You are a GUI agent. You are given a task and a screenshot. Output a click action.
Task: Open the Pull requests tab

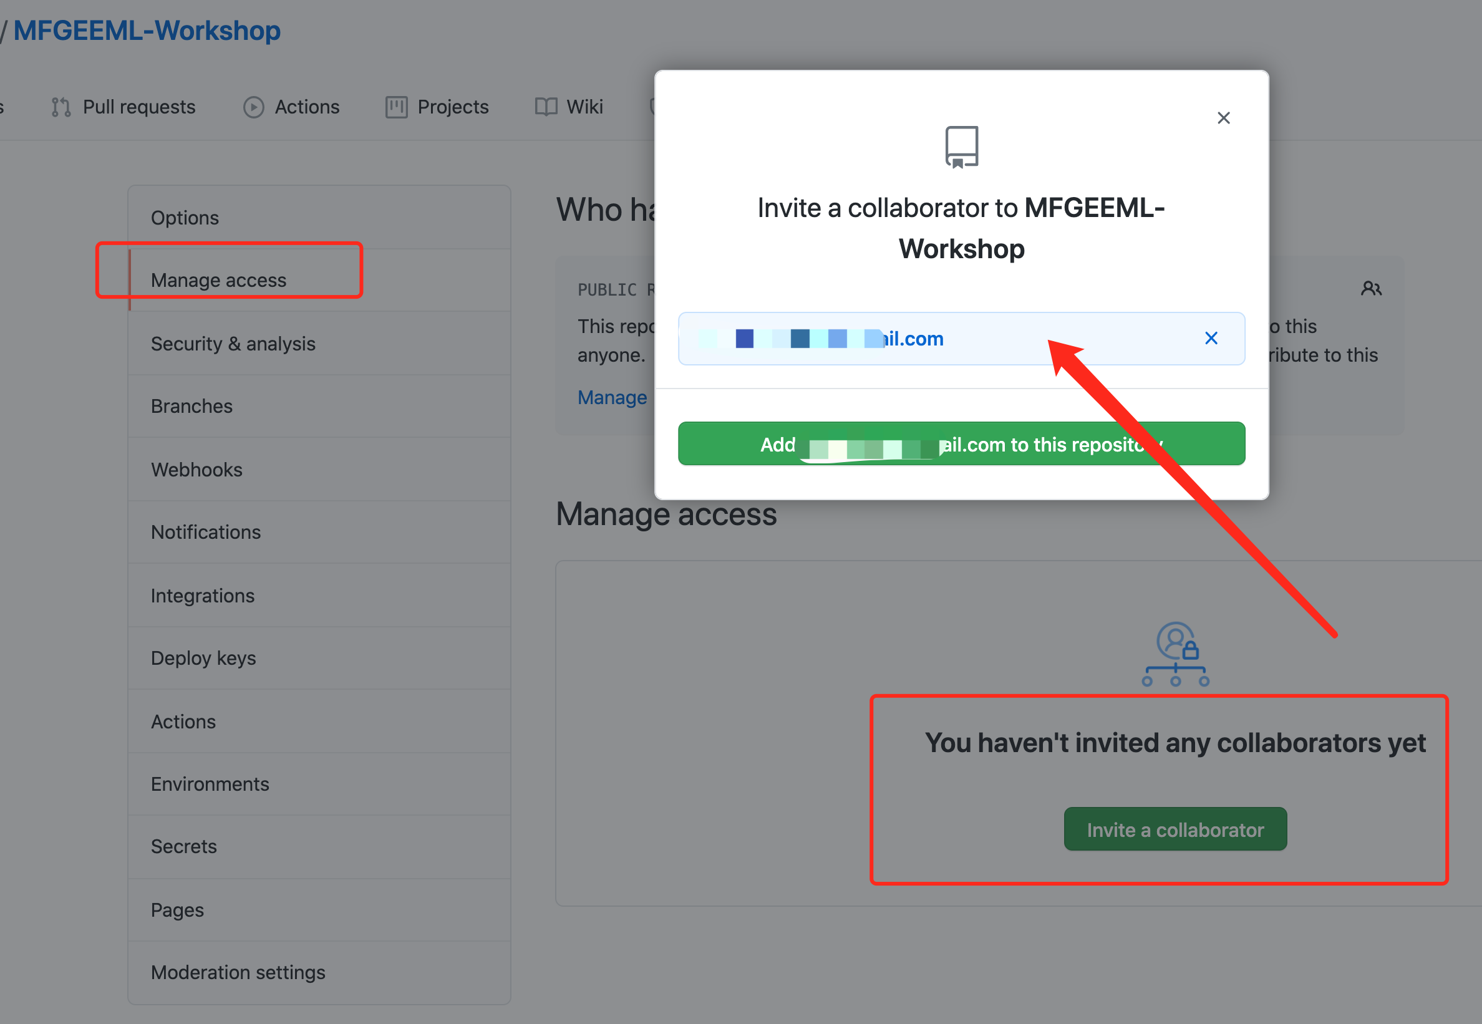click(x=123, y=107)
